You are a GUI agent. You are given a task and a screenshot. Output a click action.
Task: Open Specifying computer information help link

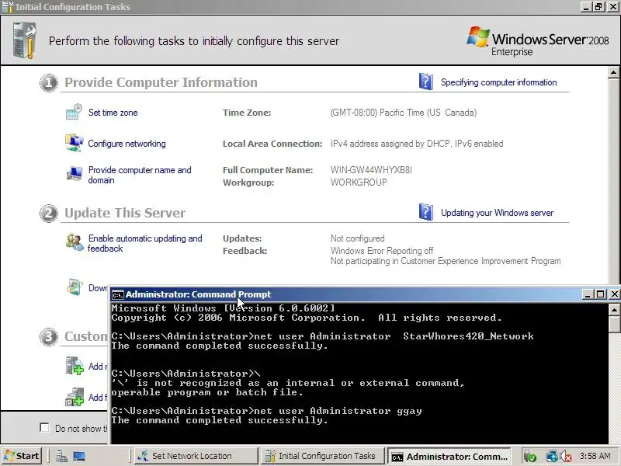[x=498, y=82]
